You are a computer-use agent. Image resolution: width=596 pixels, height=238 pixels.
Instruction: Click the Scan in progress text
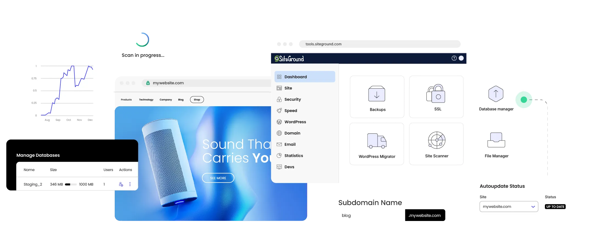(x=143, y=55)
